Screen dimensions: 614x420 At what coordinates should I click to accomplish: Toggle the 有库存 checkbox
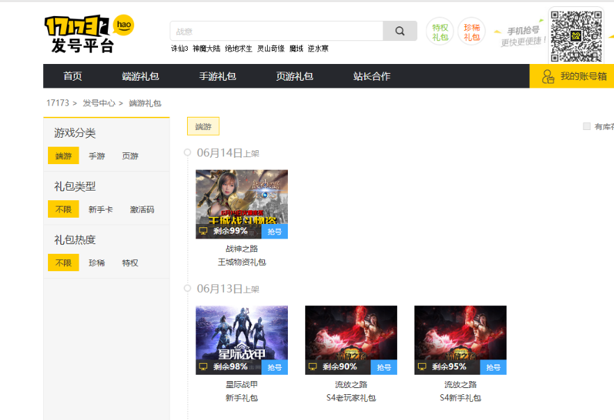pos(587,126)
